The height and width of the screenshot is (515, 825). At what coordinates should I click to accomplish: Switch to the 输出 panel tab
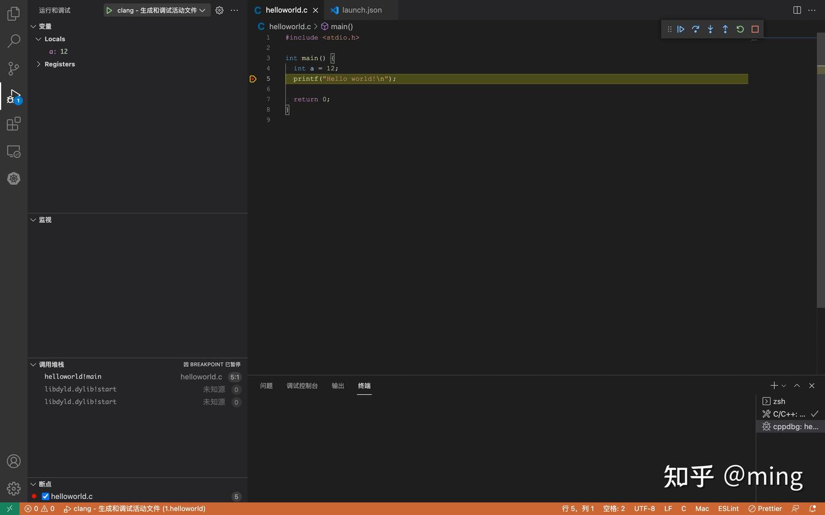tap(338, 386)
